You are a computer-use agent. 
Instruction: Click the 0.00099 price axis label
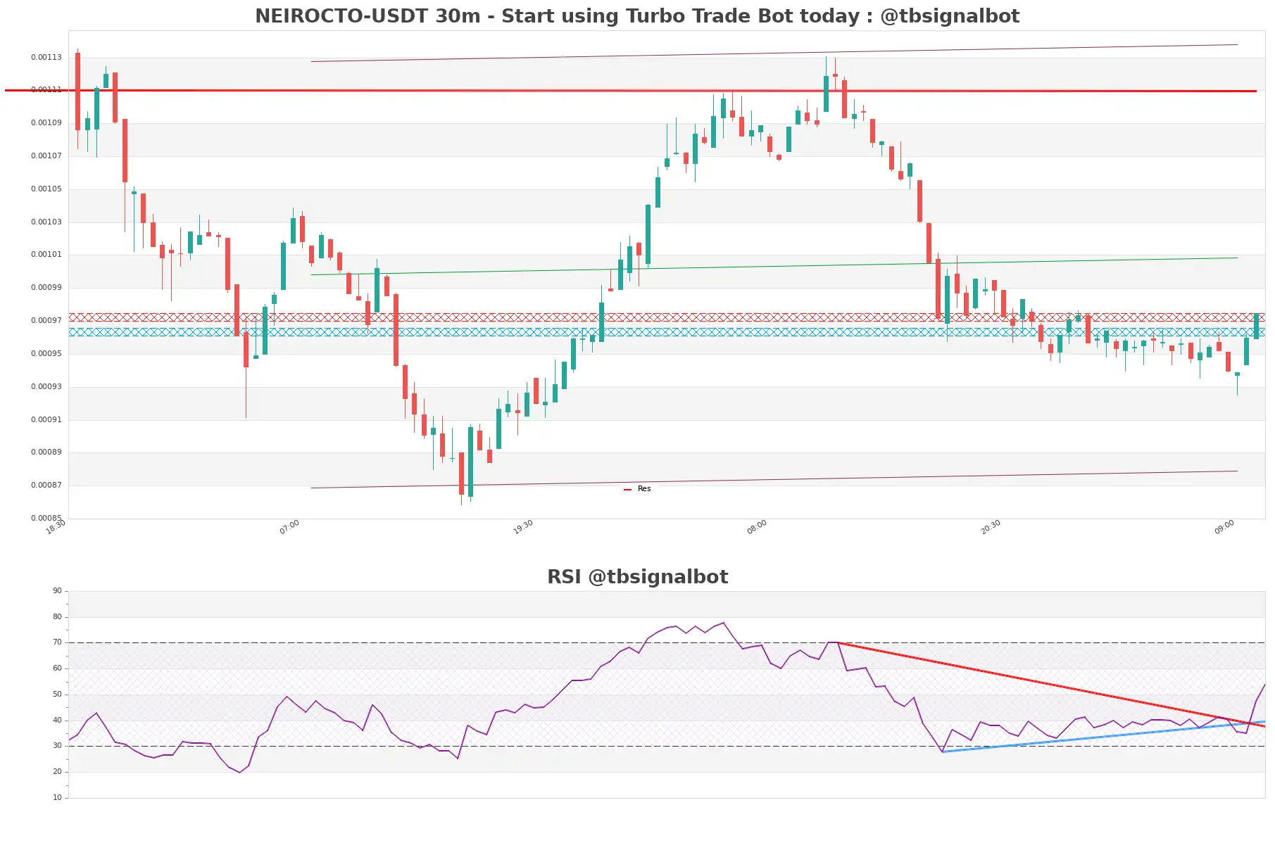46,288
